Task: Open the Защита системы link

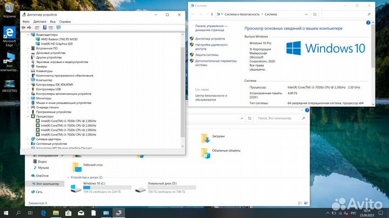Action: pyautogui.click(x=206, y=55)
